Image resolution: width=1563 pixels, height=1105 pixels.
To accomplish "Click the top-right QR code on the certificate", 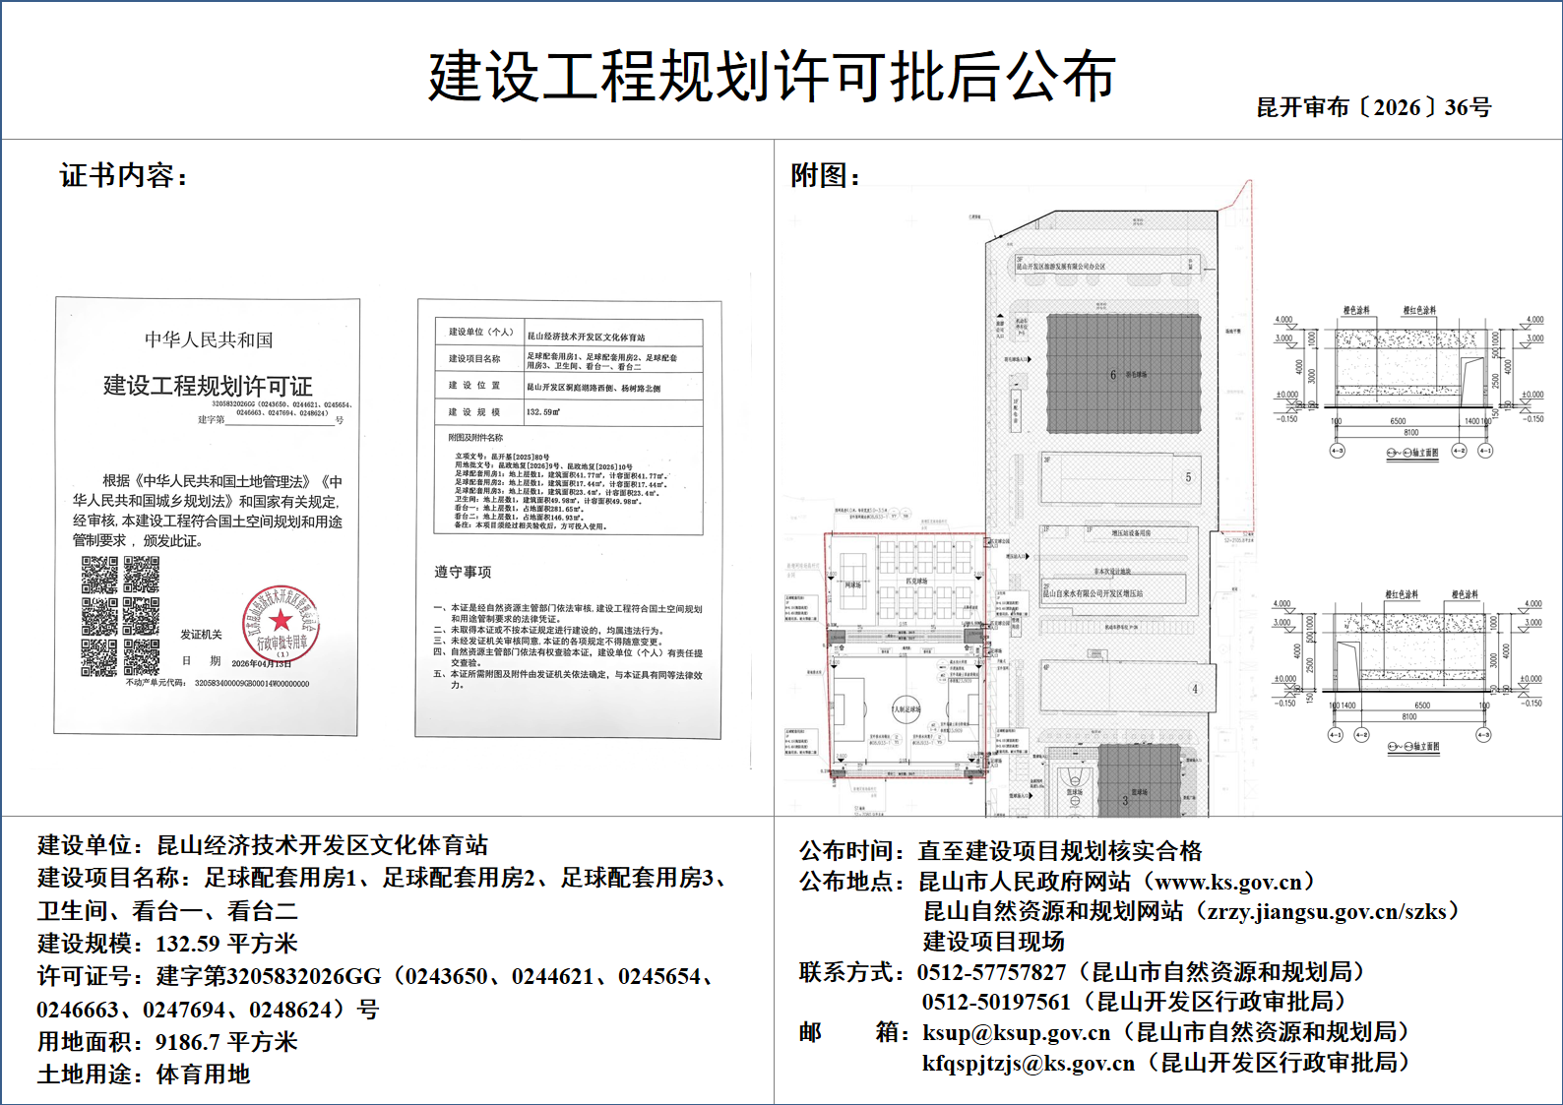I will 141,575.
